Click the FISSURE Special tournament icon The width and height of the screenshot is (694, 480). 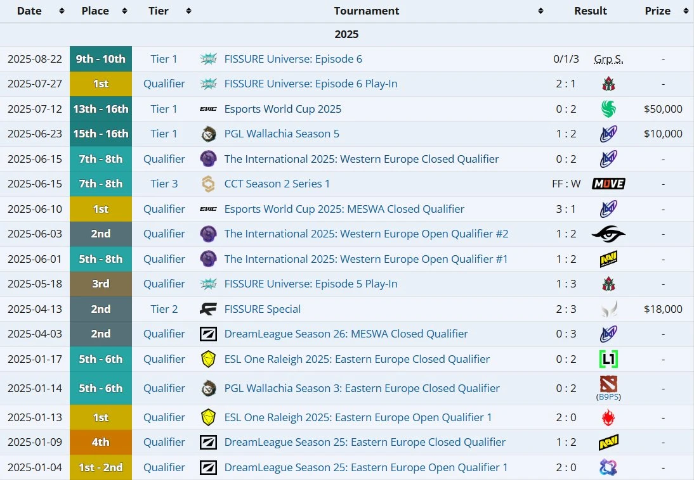tap(208, 309)
